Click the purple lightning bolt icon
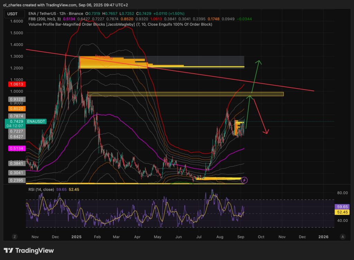The image size is (354, 260). [x=244, y=180]
